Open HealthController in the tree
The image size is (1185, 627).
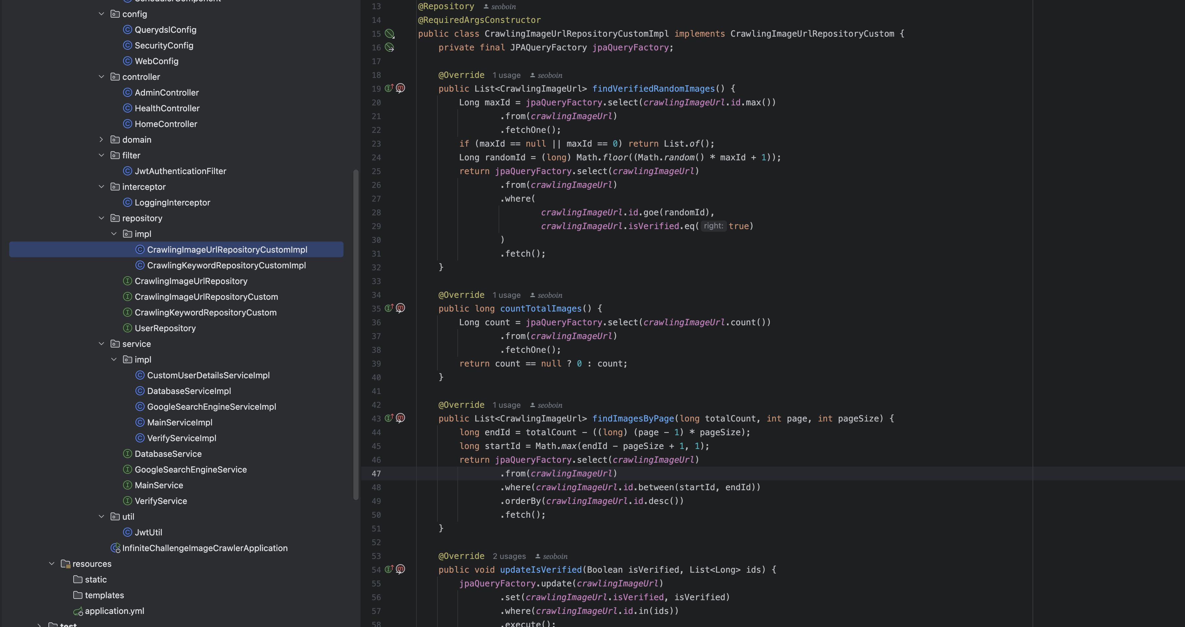(167, 108)
